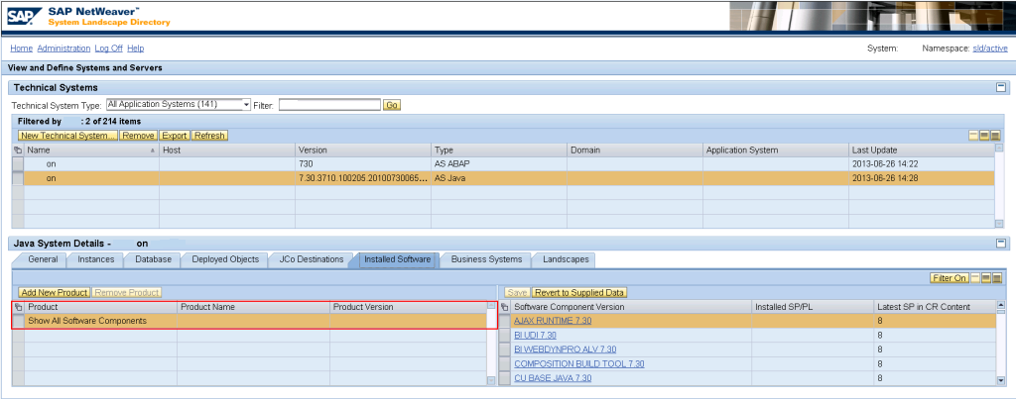1016x399 pixels.
Task: Click the Export button
Action: pos(175,136)
